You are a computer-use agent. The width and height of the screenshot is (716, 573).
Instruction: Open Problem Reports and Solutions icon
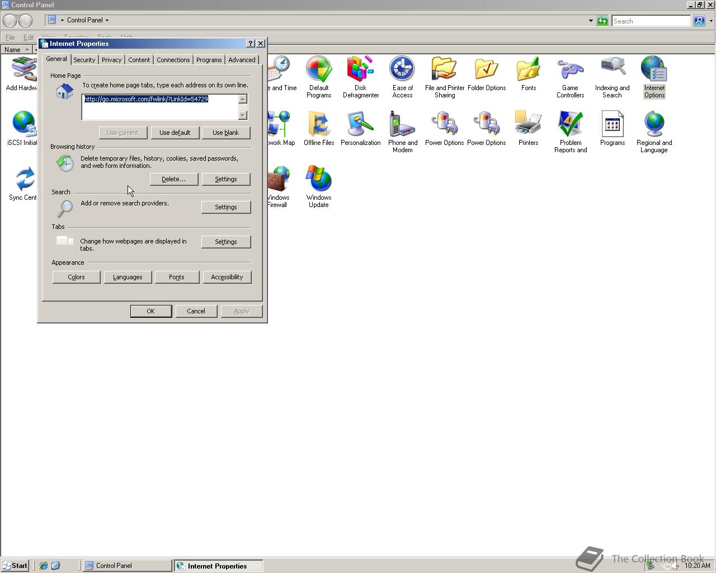(571, 131)
